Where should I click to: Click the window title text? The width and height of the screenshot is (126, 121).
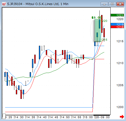[x=38, y=4]
